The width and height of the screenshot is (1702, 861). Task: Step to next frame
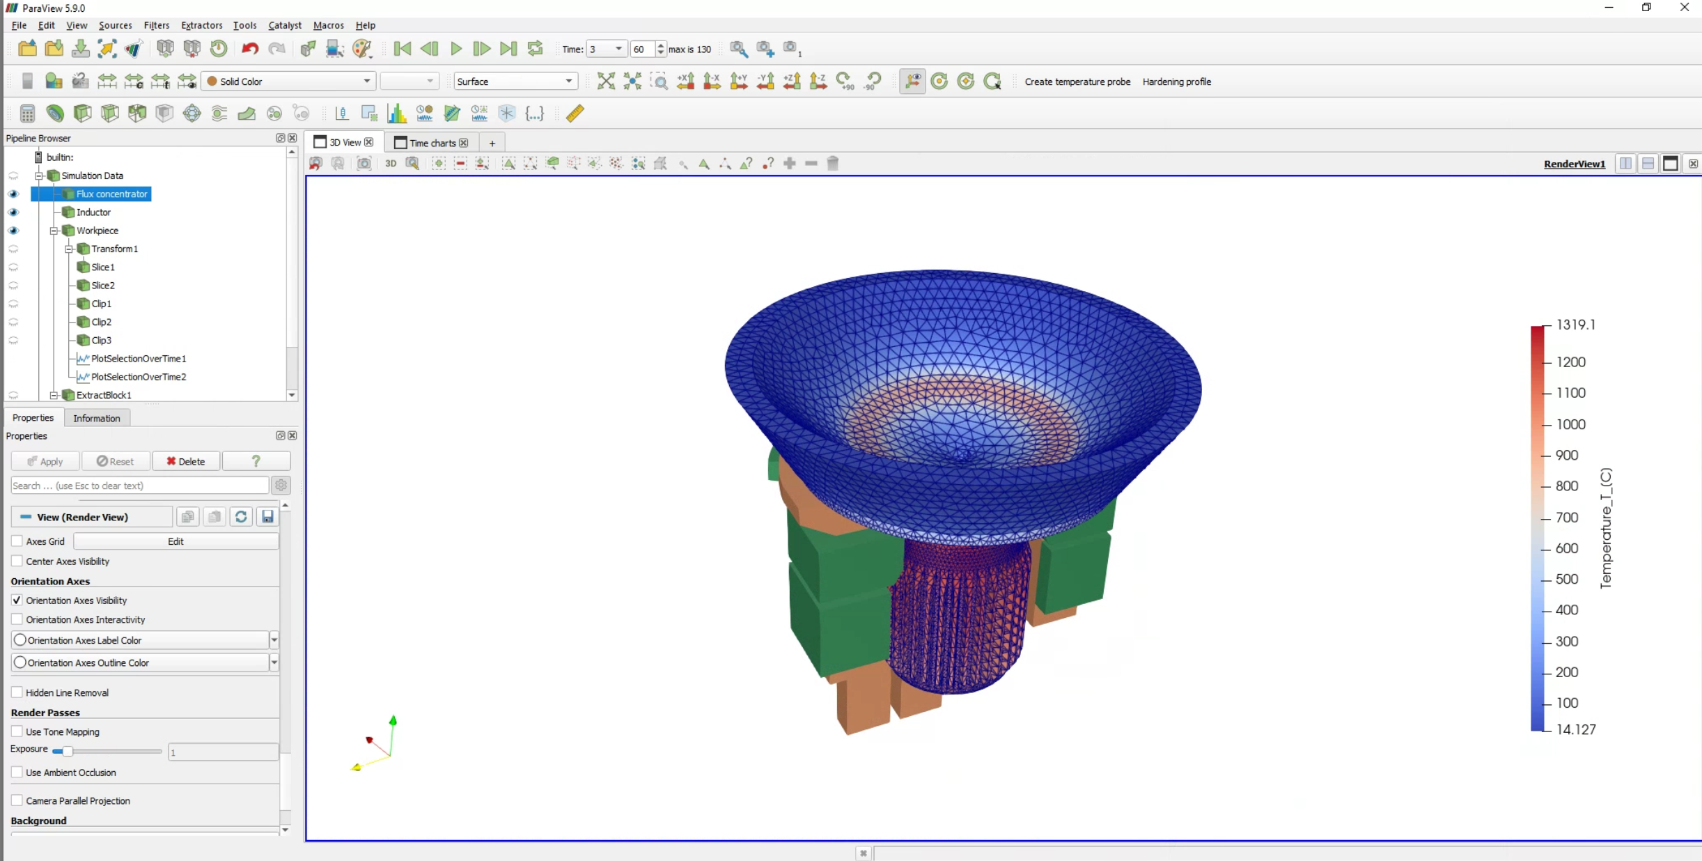click(481, 49)
